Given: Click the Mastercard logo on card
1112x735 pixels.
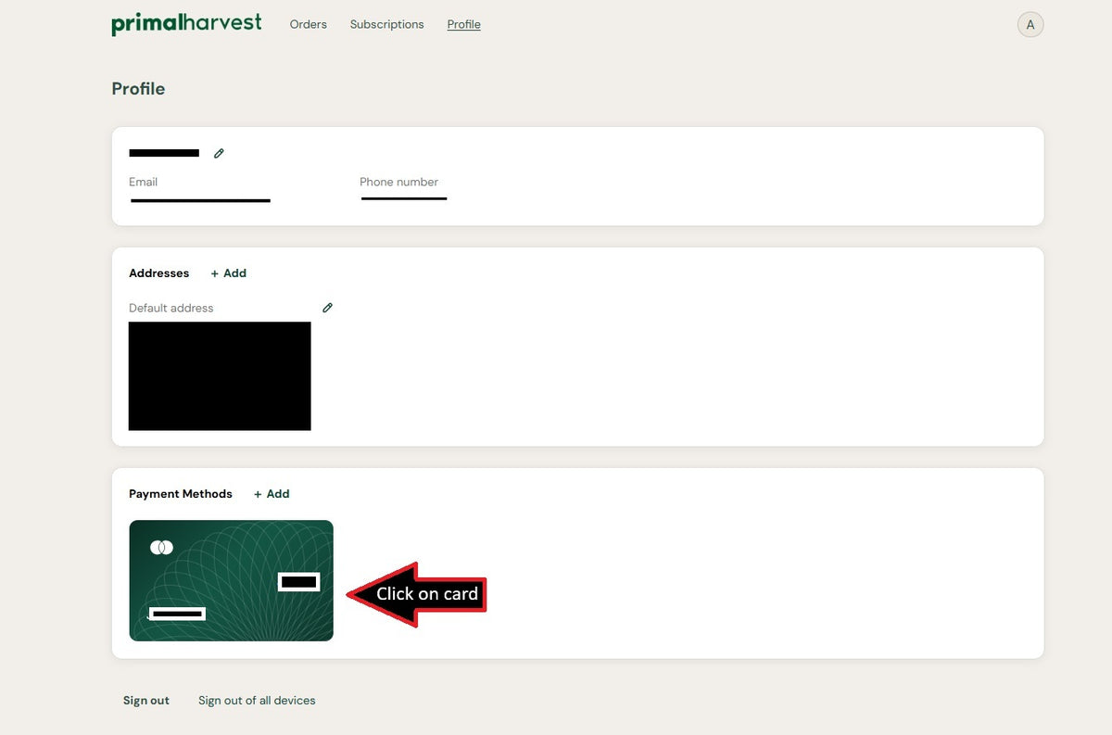Looking at the screenshot, I should tap(161, 548).
